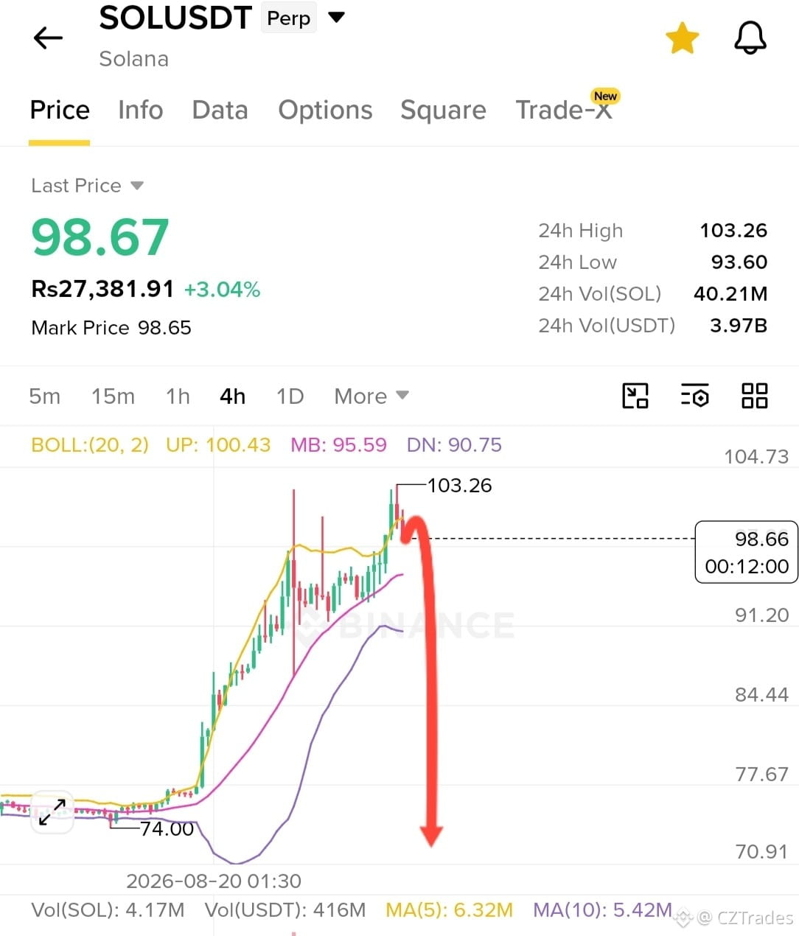
Task: Tap the DN: 90.75 Bollinger value
Action: 454,445
